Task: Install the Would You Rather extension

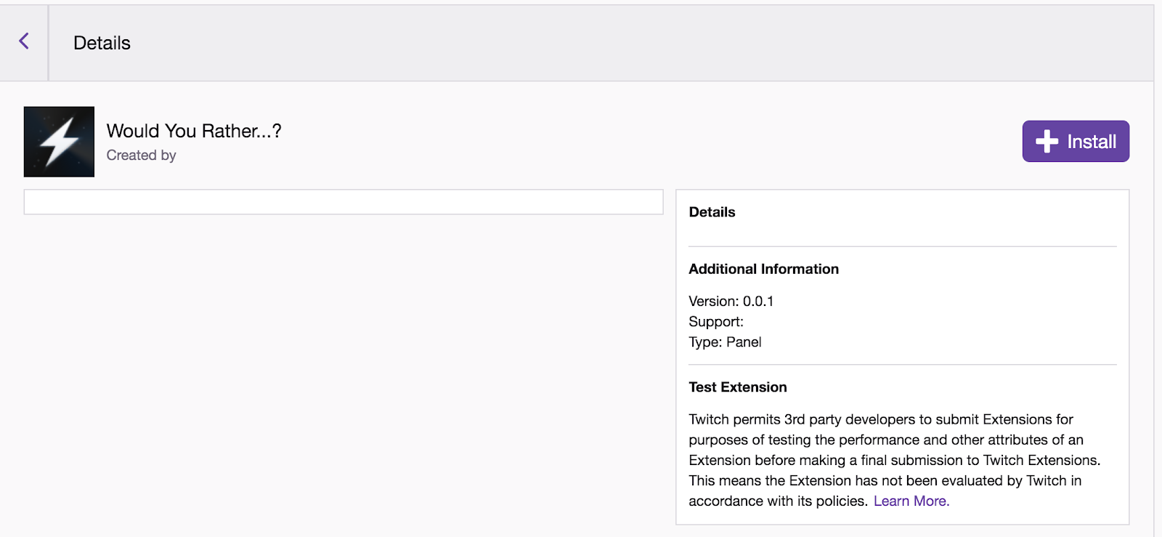Action: [x=1076, y=141]
